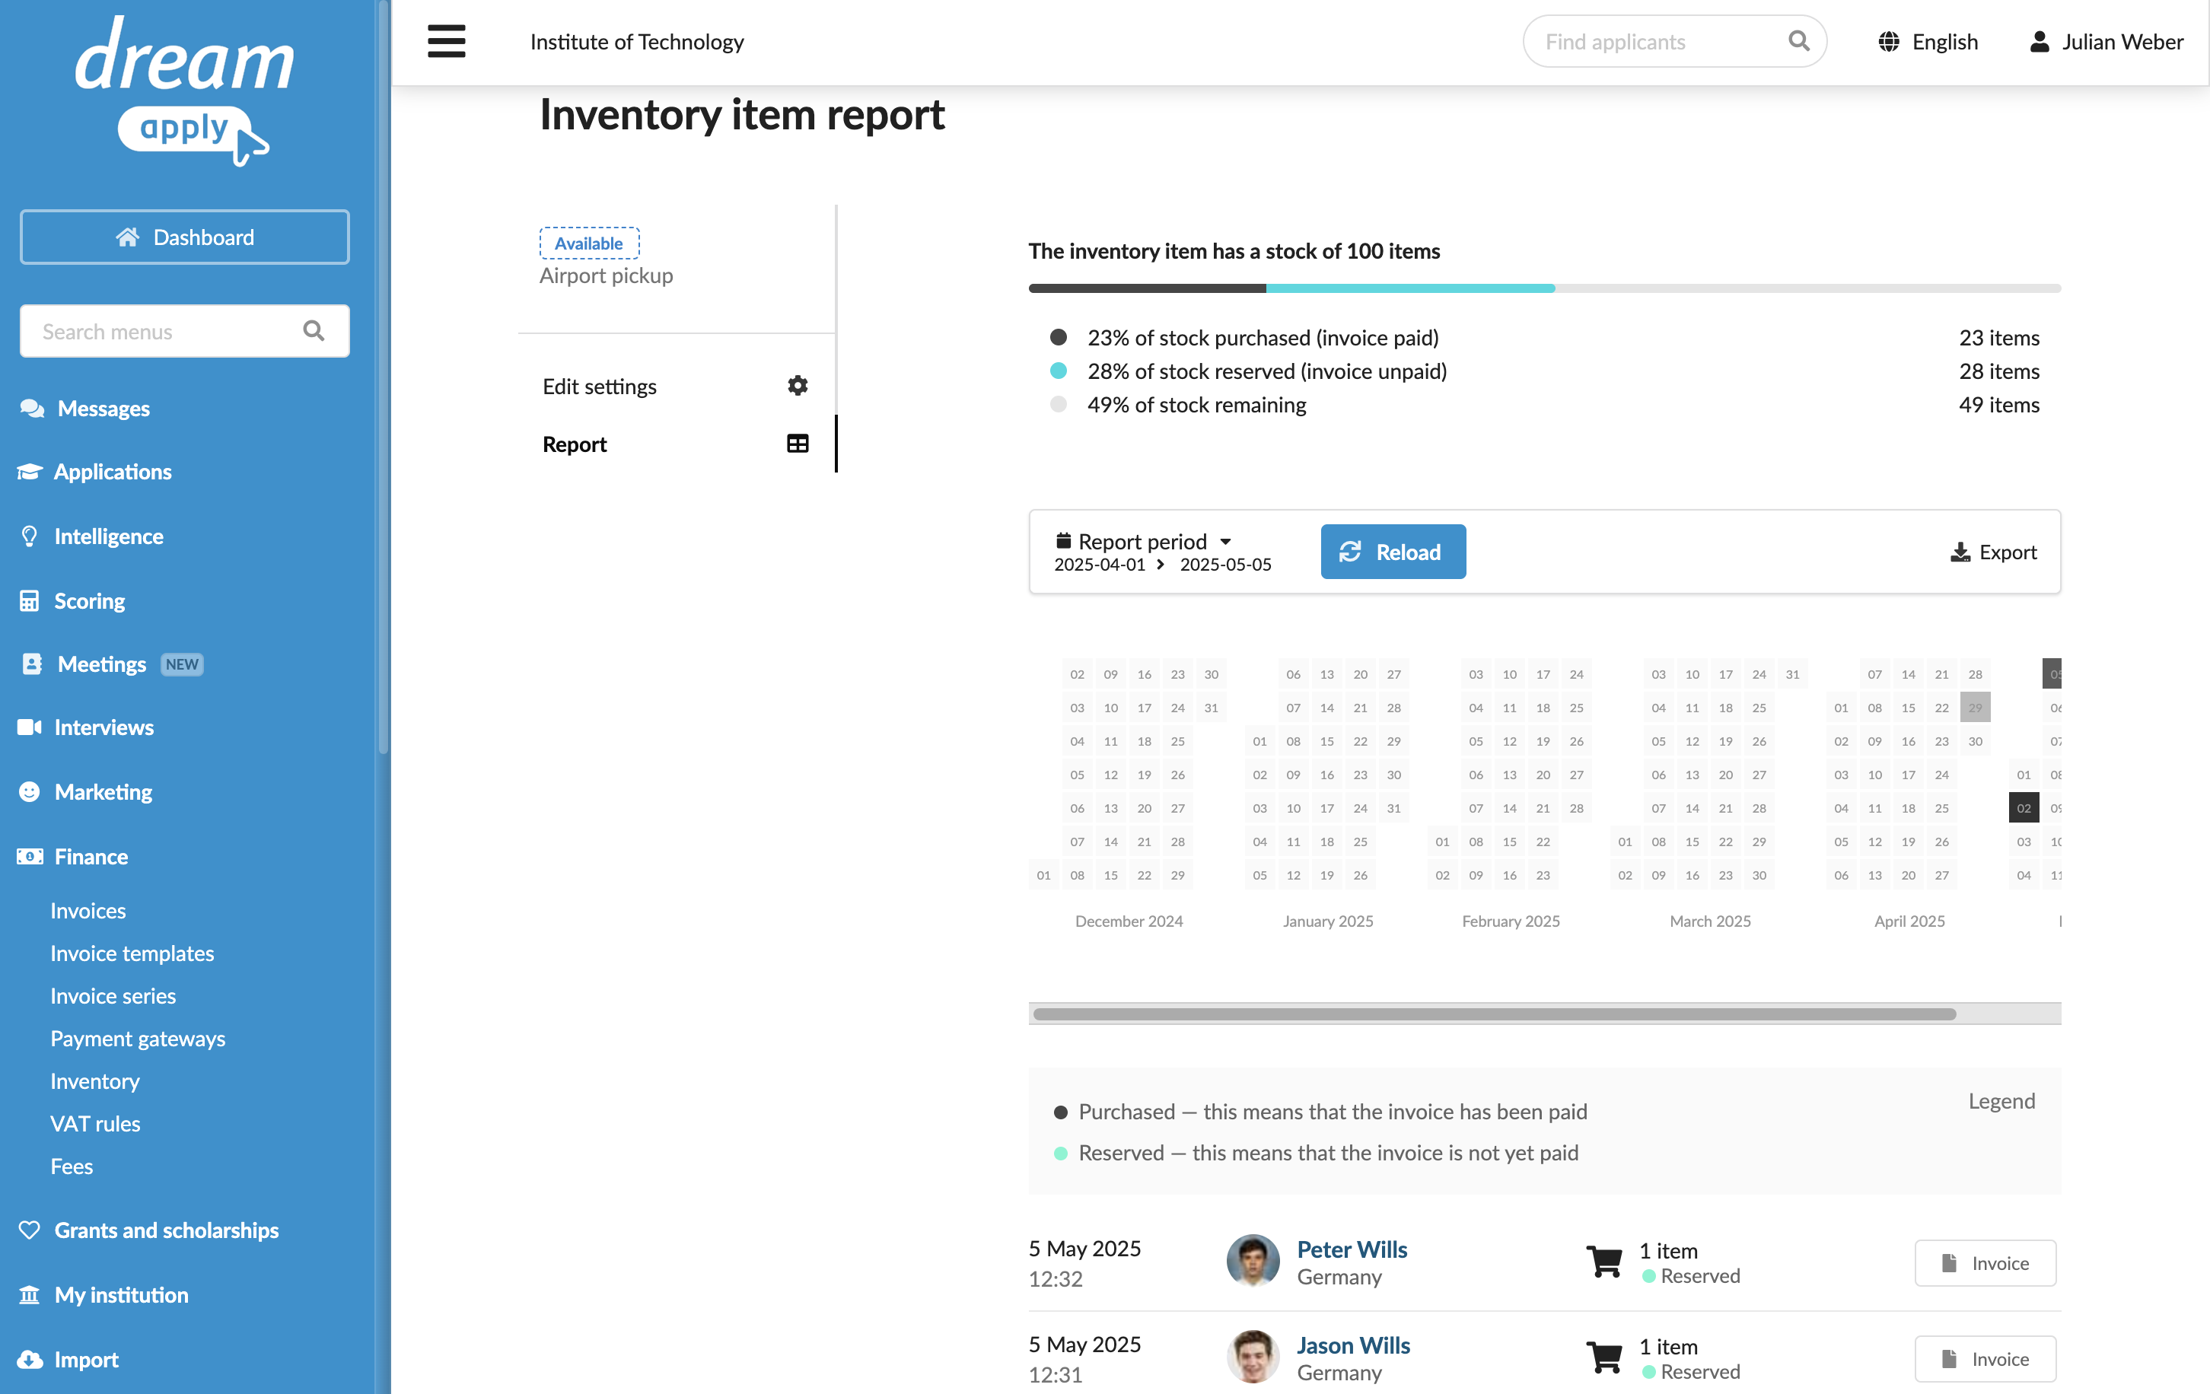Click the shopping cart icon for Jason Wills

1604,1358
